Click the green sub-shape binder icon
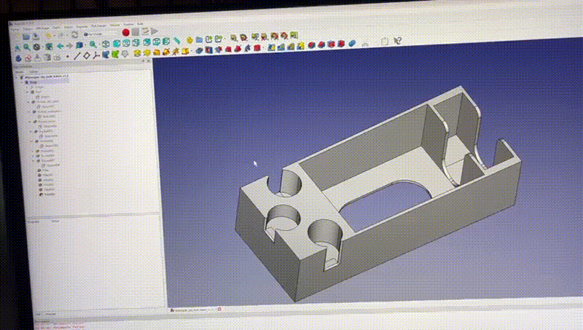The image size is (583, 330). click(x=115, y=55)
